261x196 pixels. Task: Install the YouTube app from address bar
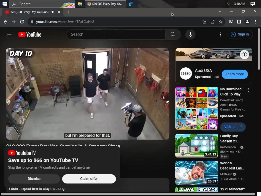coord(204,22)
